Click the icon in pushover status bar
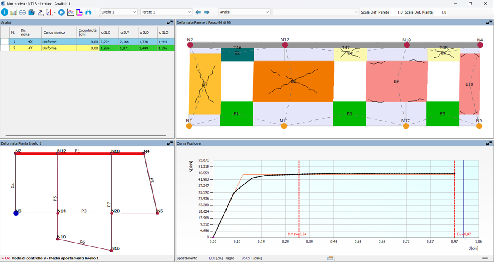Image resolution: width=494 pixels, height=262 pixels. pos(330,258)
